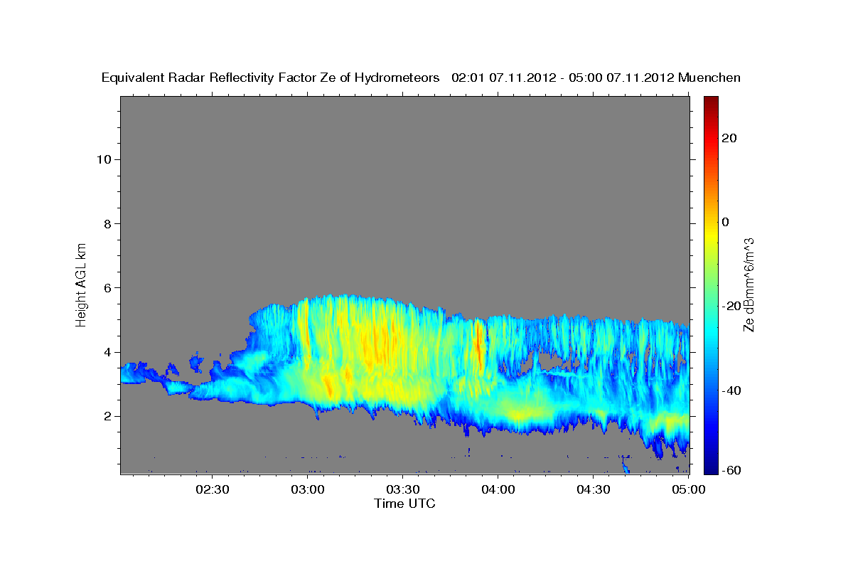Viewport: 853px width, 569px height.
Task: Click the time tick label '04:30'
Action: tap(593, 489)
